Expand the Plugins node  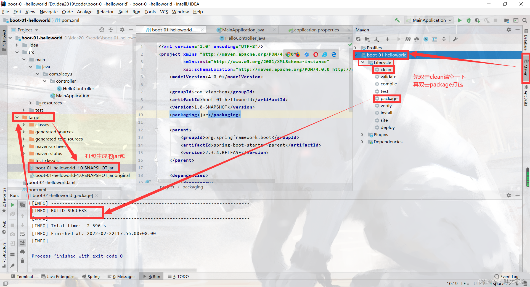click(362, 134)
